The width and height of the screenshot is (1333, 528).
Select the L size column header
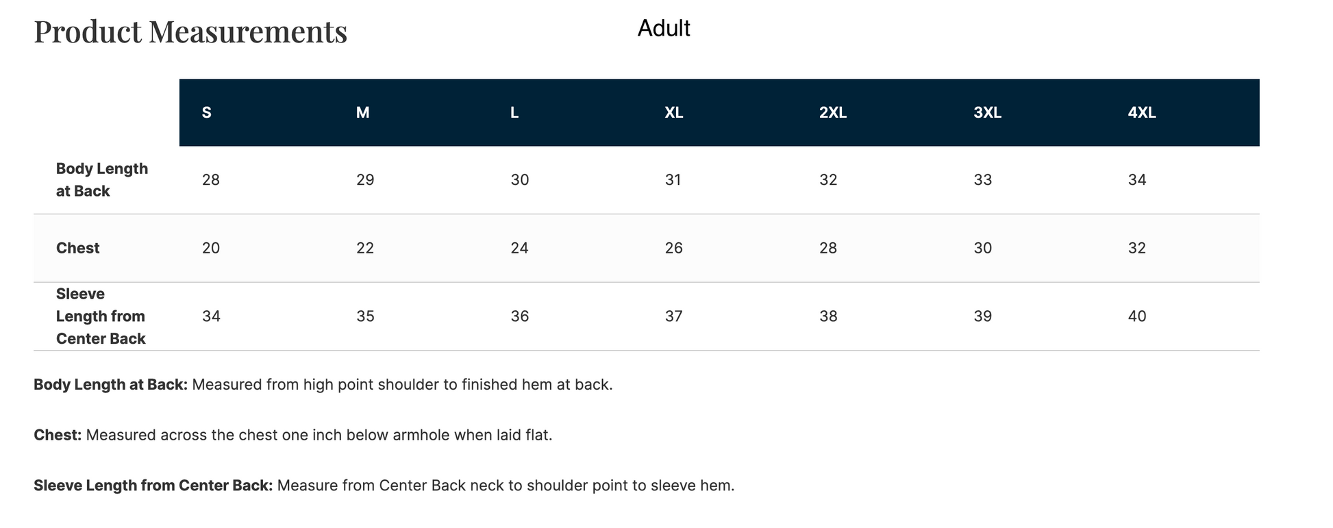coord(514,113)
